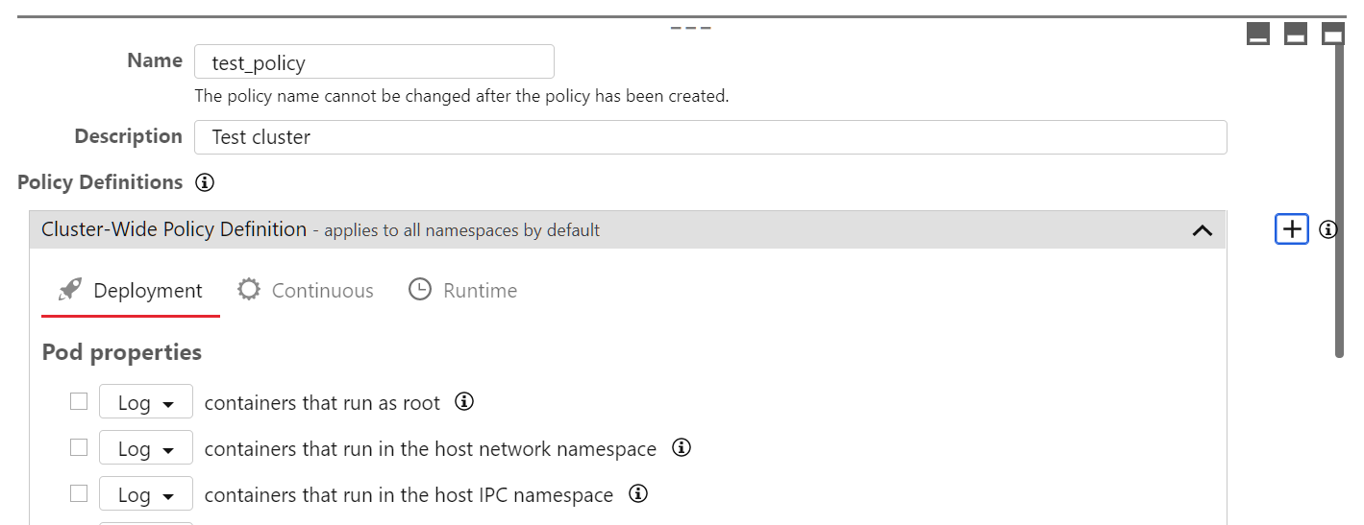Image resolution: width=1364 pixels, height=525 pixels.
Task: Switch to the Runtime tab
Action: pyautogui.click(x=463, y=291)
